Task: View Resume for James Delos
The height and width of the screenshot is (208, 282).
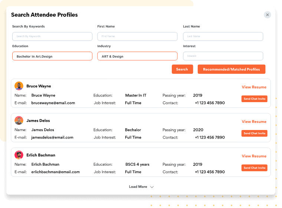Action: click(x=254, y=122)
